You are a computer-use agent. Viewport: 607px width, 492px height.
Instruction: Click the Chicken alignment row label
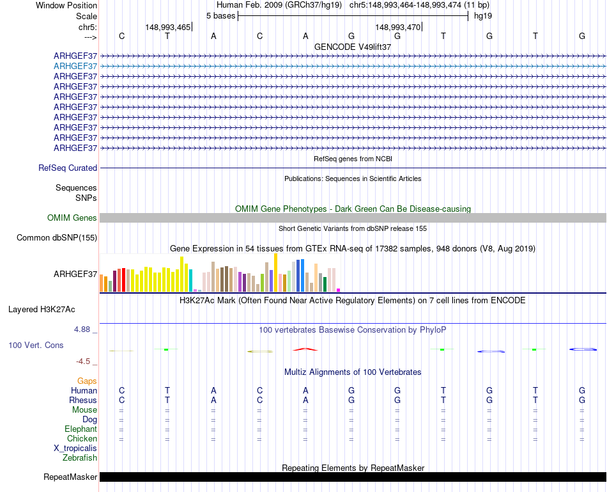point(82,438)
